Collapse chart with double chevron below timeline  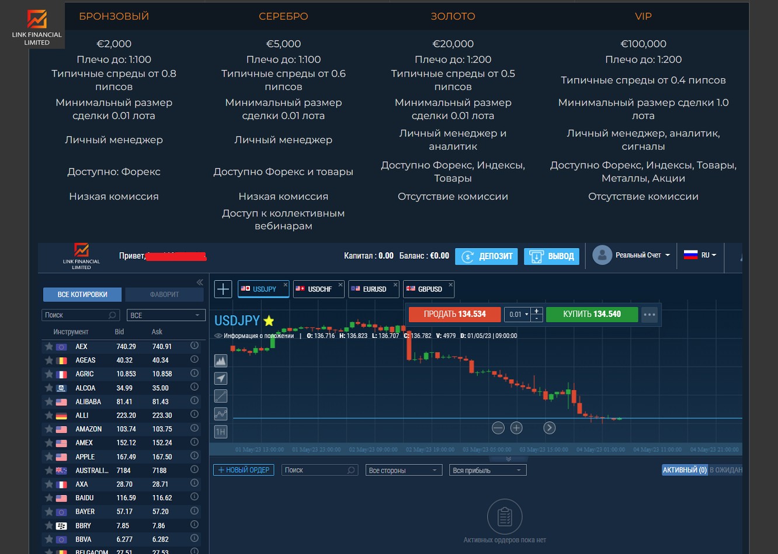coord(508,459)
